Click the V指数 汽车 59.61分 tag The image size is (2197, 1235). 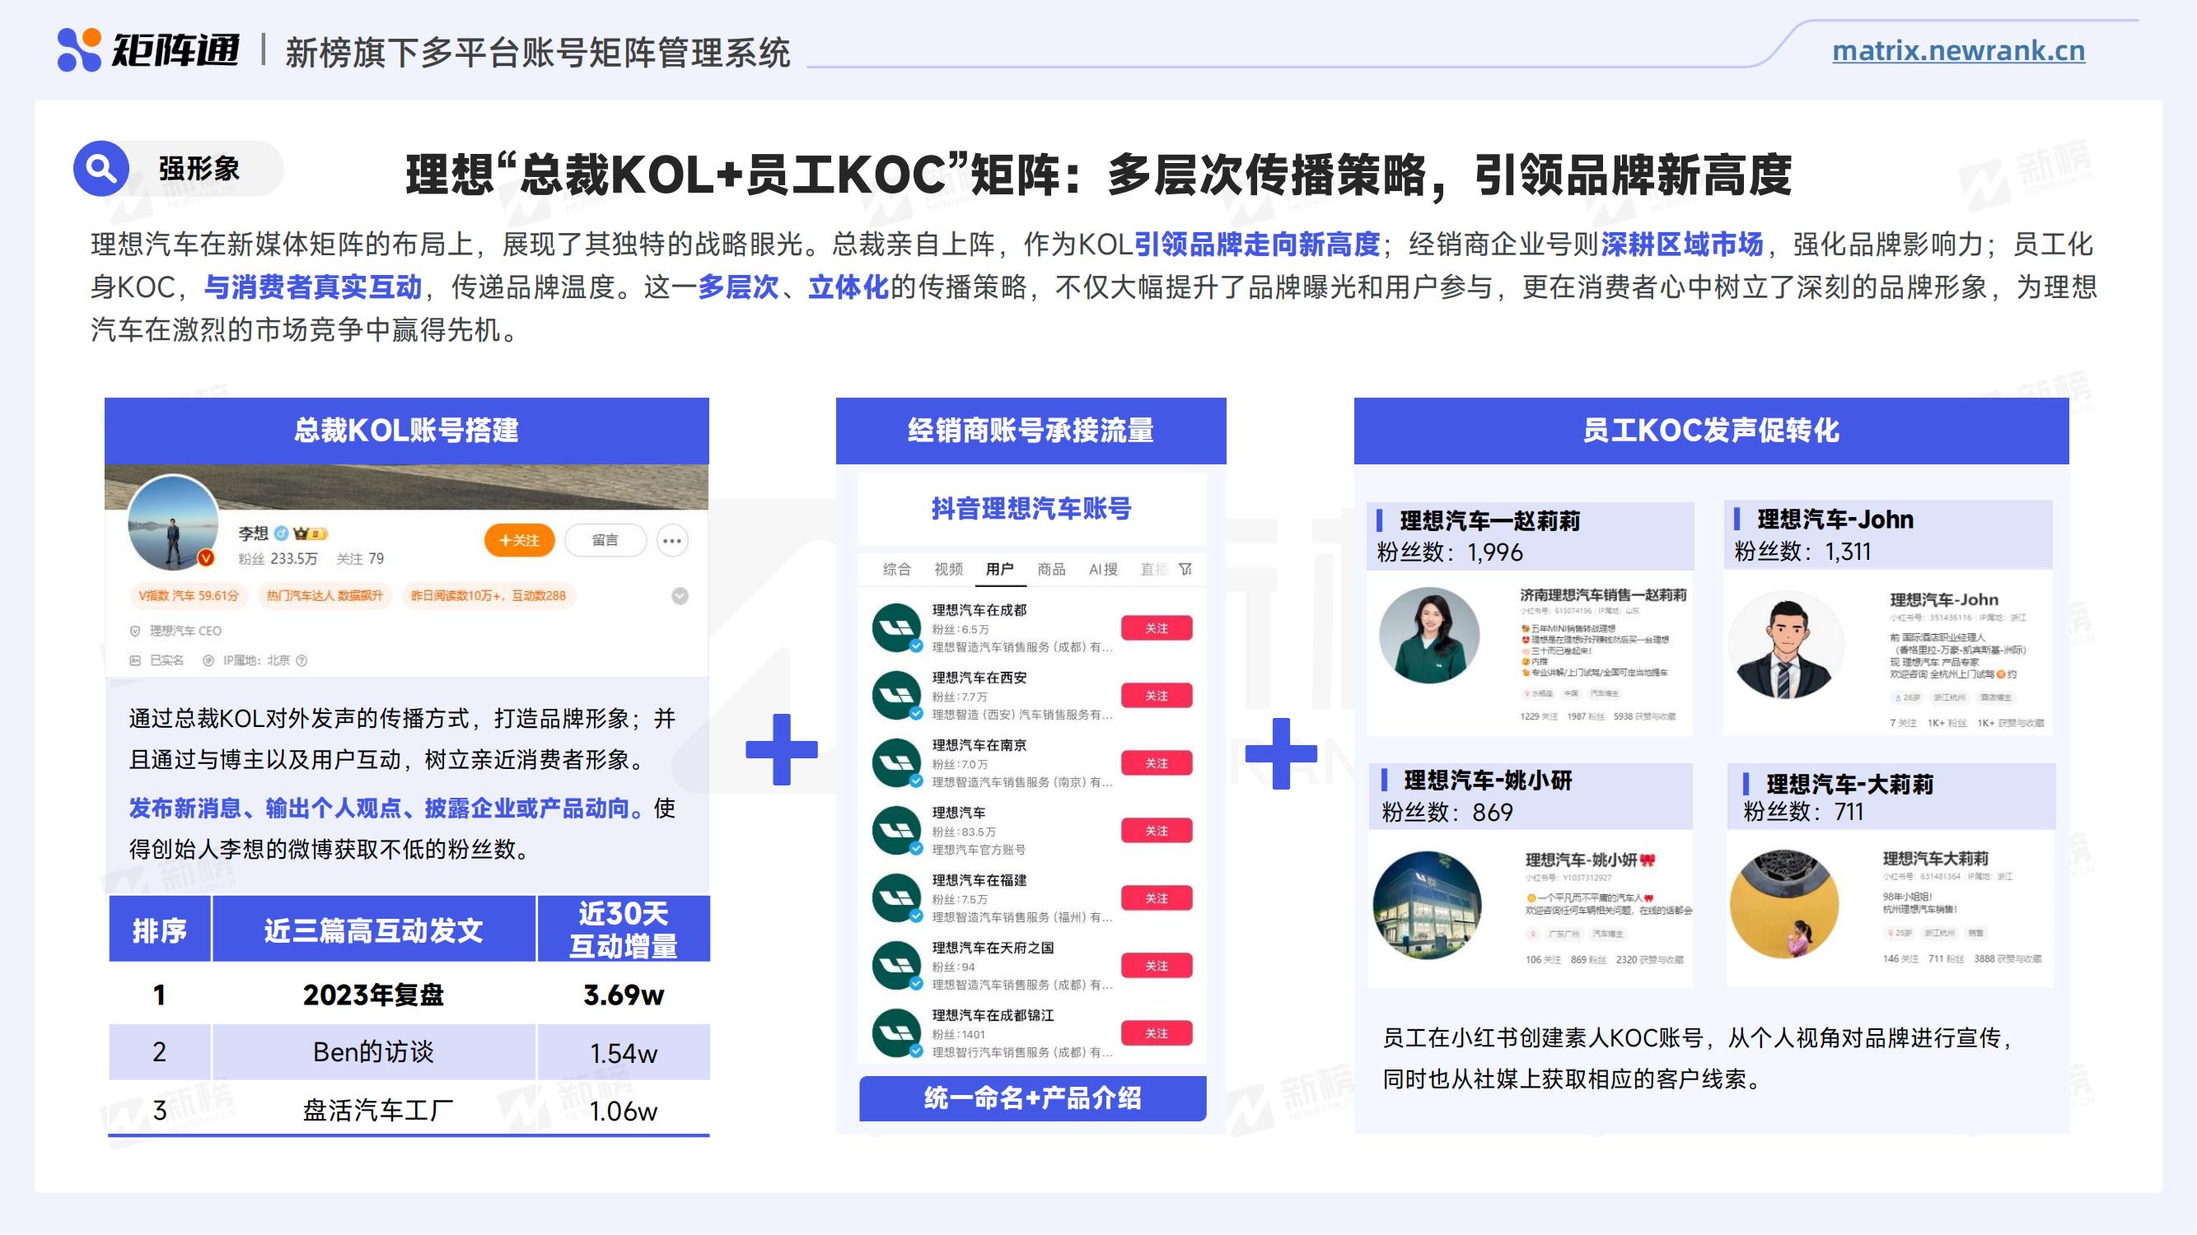(x=189, y=596)
